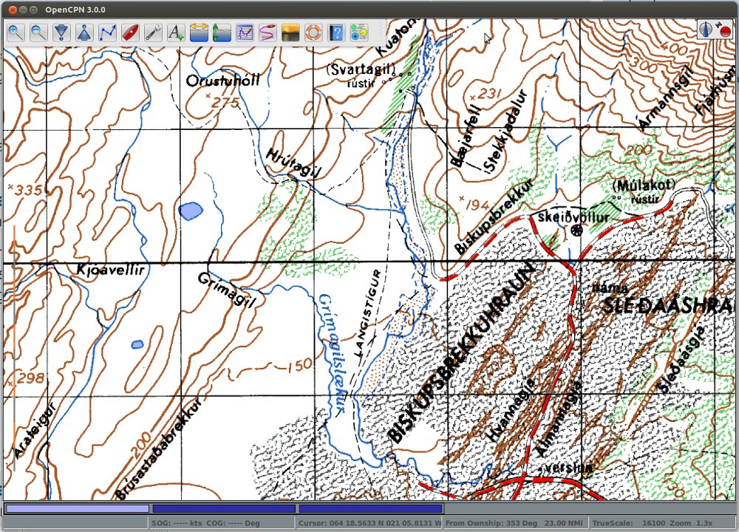This screenshot has width=739, height=532.
Task: Shift to smaller scale chart
Action: tap(84, 33)
